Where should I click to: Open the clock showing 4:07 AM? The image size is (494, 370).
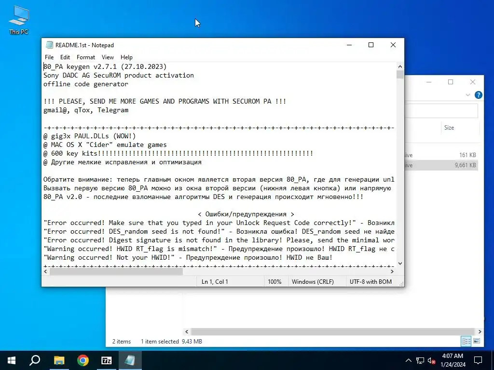pos(453,360)
